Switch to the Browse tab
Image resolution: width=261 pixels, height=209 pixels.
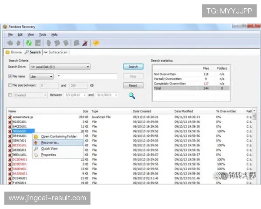(x=13, y=52)
